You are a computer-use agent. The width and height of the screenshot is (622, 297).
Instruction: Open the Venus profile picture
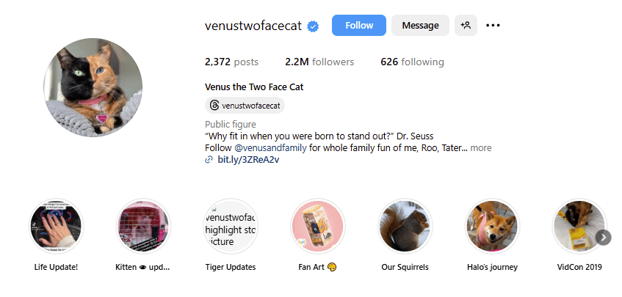(93, 88)
